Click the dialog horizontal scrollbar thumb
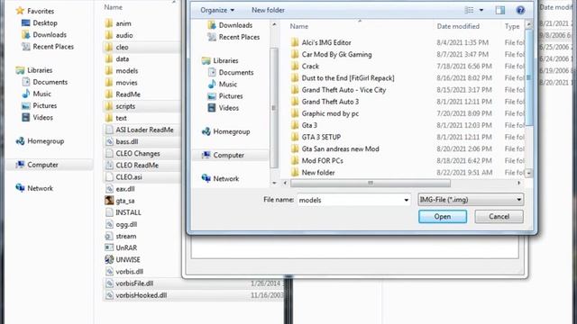The height and width of the screenshot is (324, 577). [x=371, y=183]
